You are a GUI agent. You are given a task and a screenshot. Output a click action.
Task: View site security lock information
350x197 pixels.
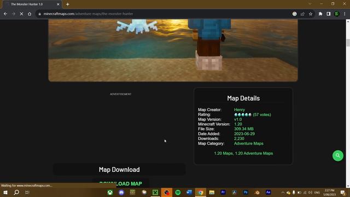(x=39, y=14)
